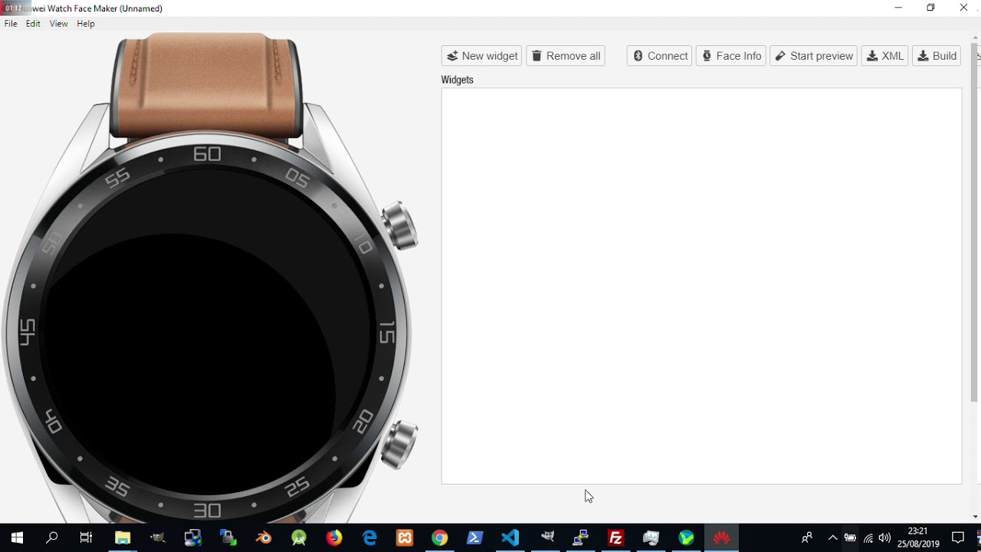The image size is (981, 552).
Task: Open Visual Studio Code from the taskbar
Action: (510, 537)
